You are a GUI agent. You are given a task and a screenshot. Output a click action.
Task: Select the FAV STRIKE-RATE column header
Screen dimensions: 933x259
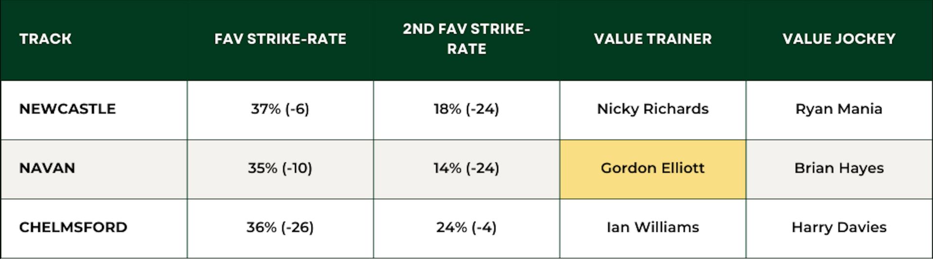280,39
